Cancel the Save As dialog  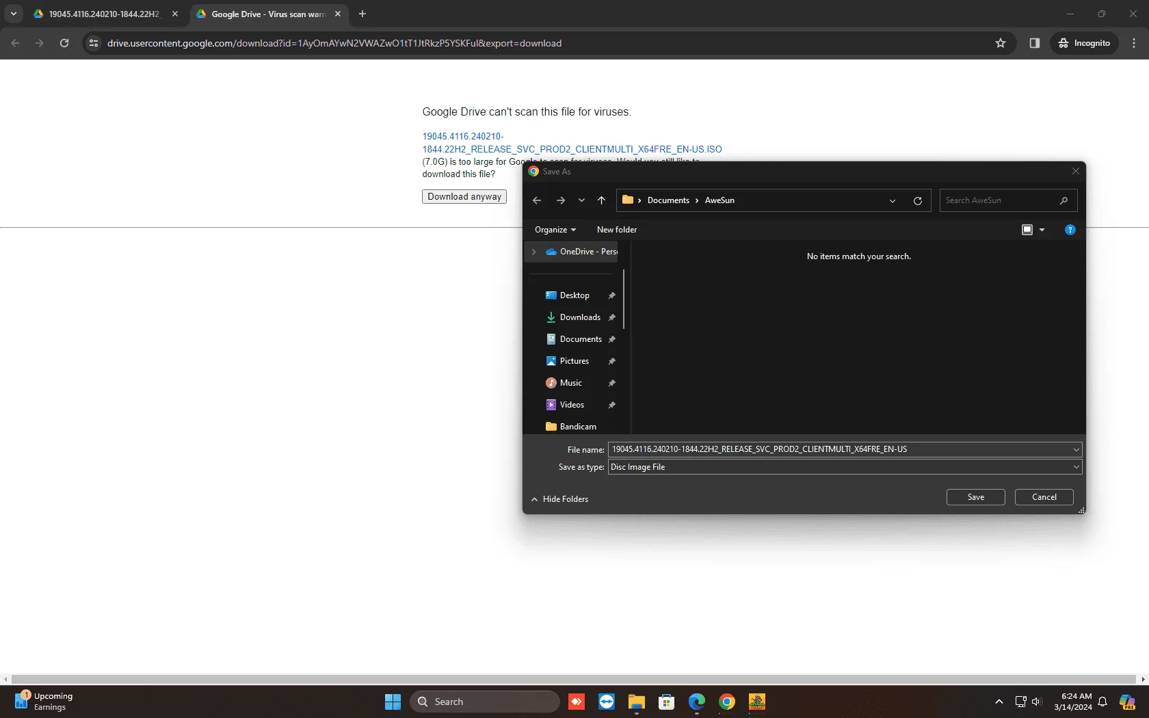point(1044,497)
